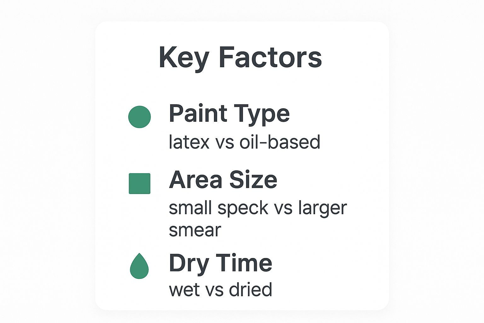Select the Area Size heading
The height and width of the screenshot is (323, 484).
coord(223,180)
